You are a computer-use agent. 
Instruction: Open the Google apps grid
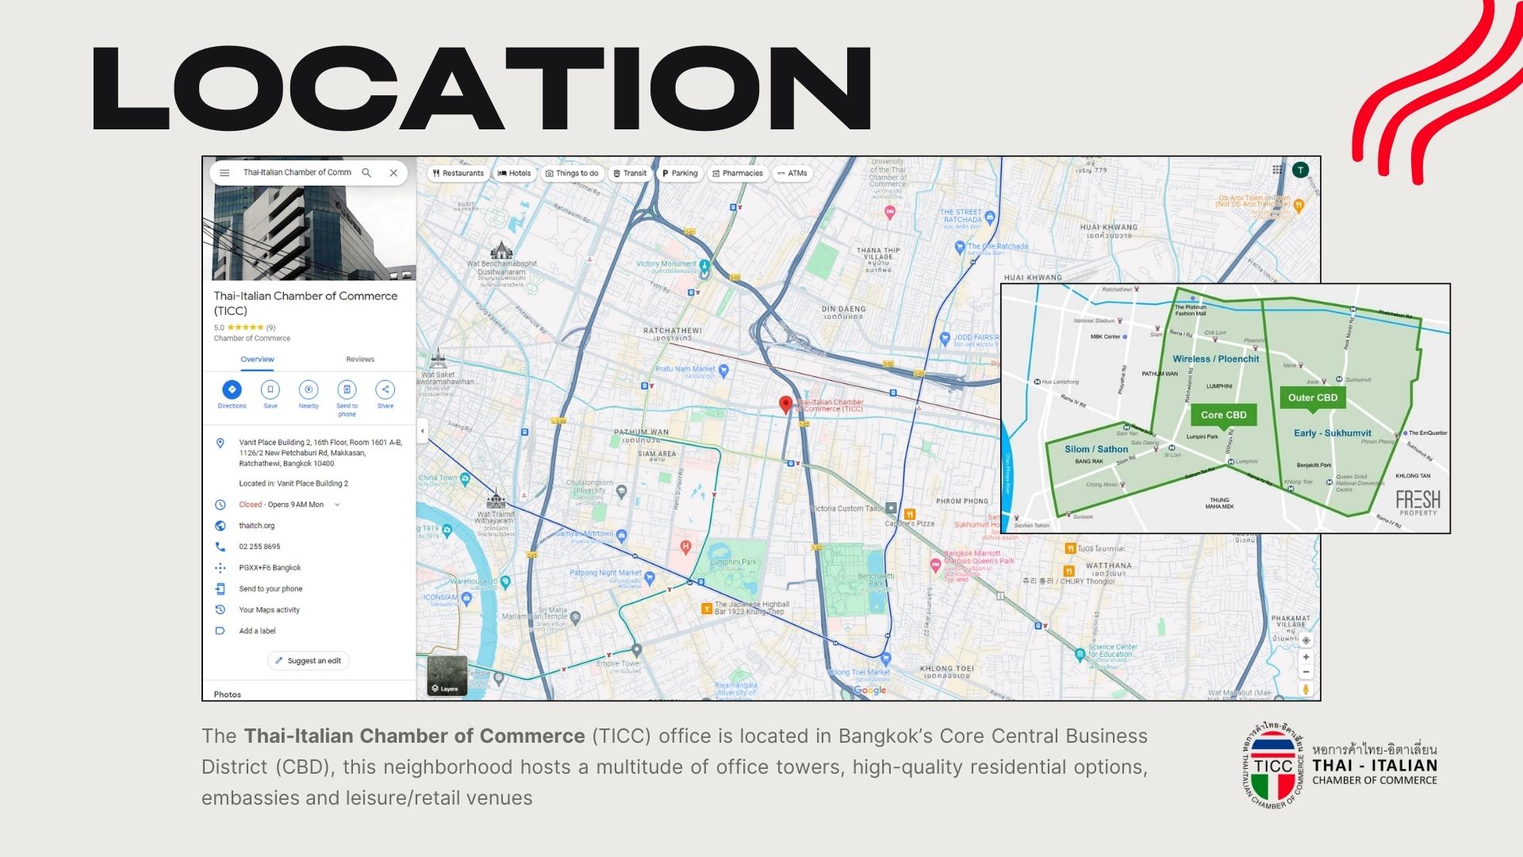tap(1277, 170)
